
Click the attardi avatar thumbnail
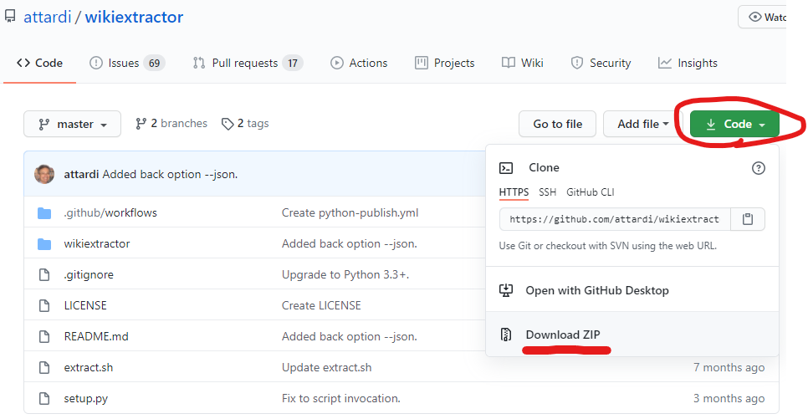[x=44, y=174]
